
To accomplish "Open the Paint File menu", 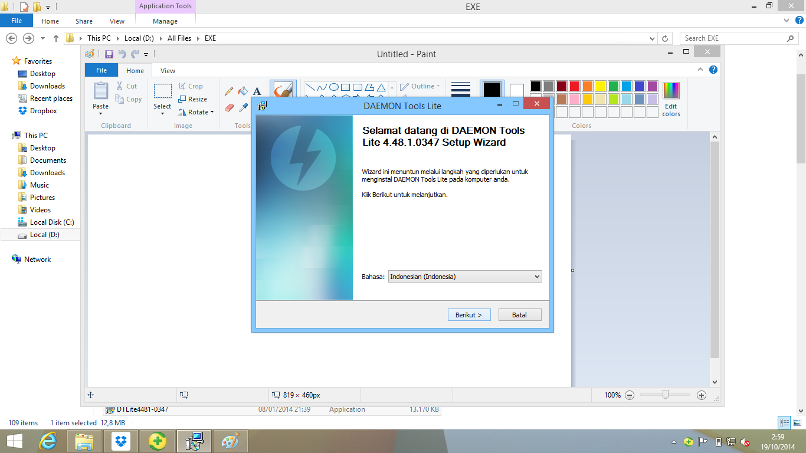I will tap(101, 70).
